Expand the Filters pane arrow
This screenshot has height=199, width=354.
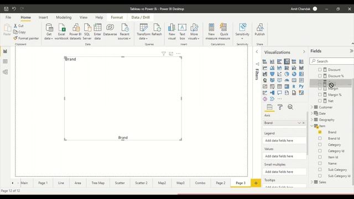pos(257,51)
